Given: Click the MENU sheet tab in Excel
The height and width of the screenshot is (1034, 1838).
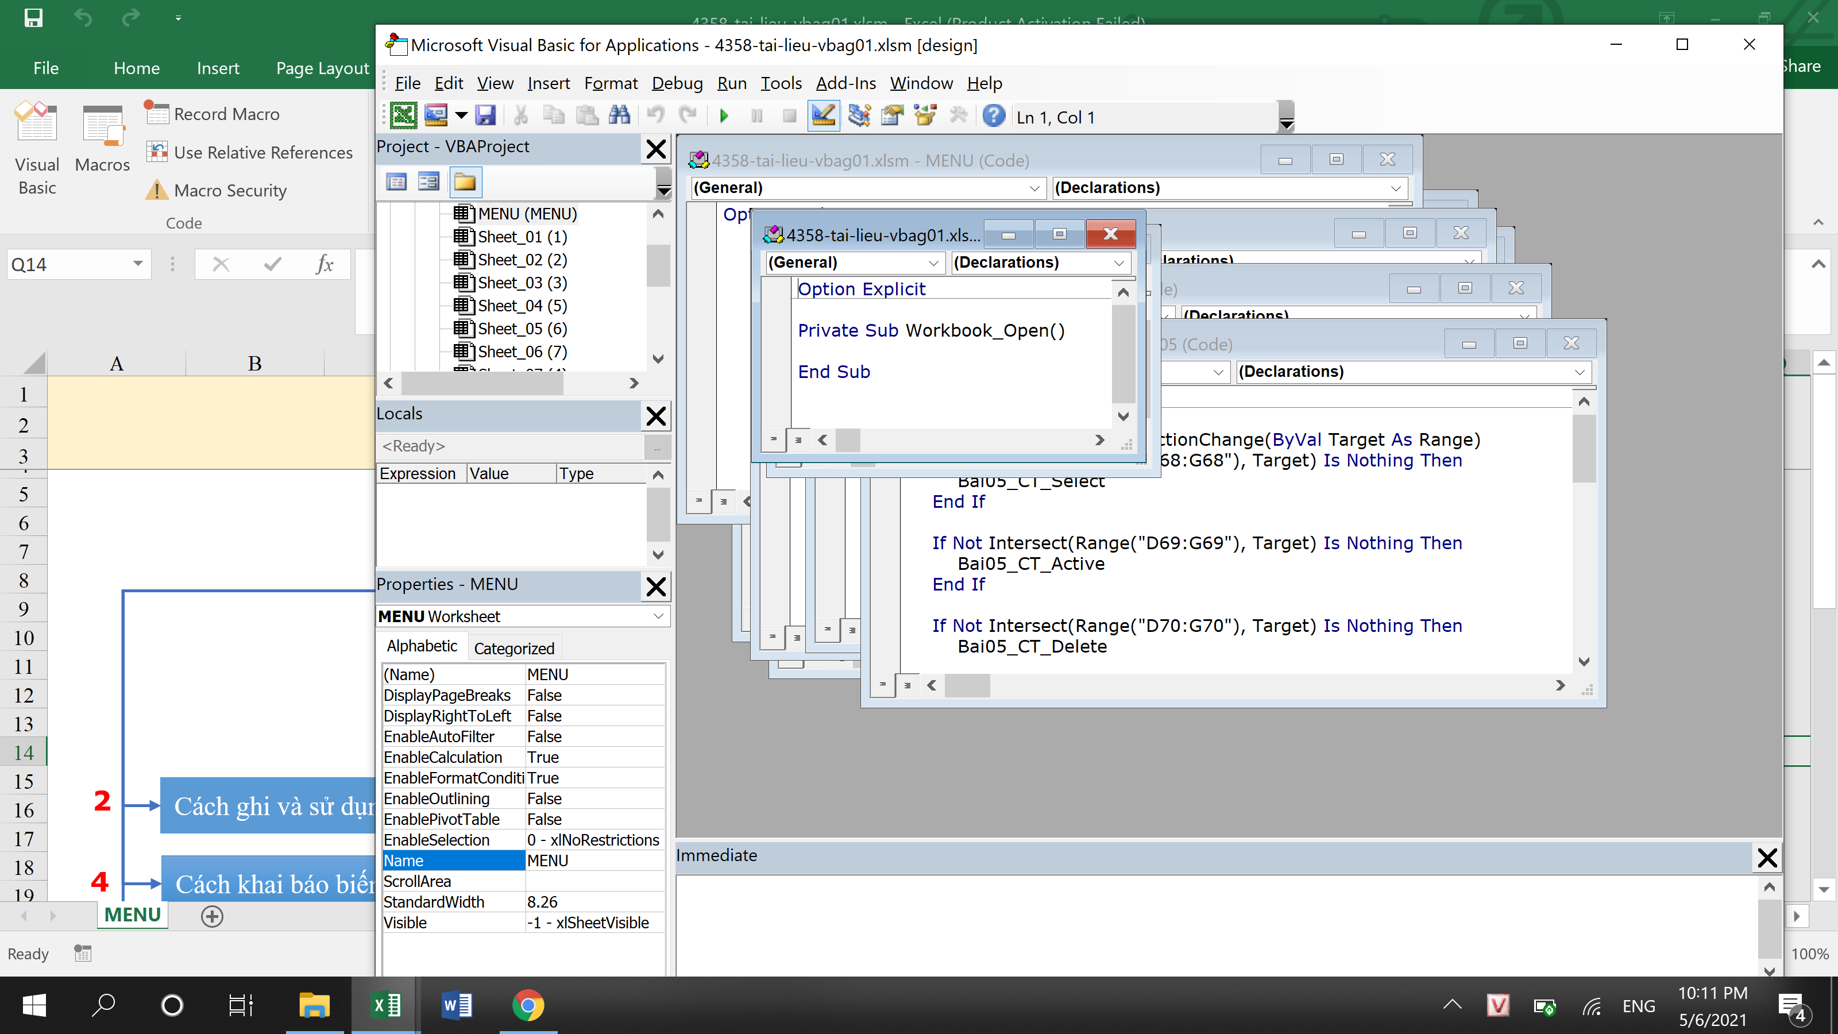Looking at the screenshot, I should tap(133, 915).
